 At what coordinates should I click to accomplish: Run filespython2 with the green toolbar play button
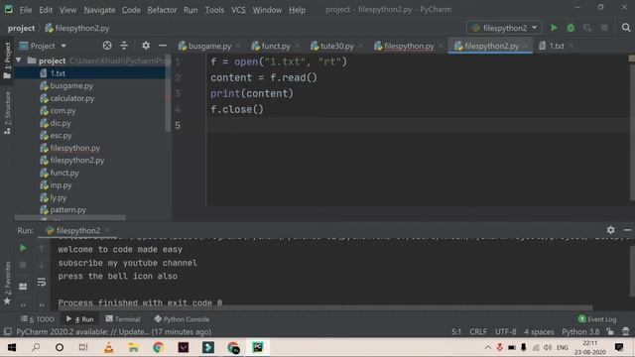tap(554, 28)
